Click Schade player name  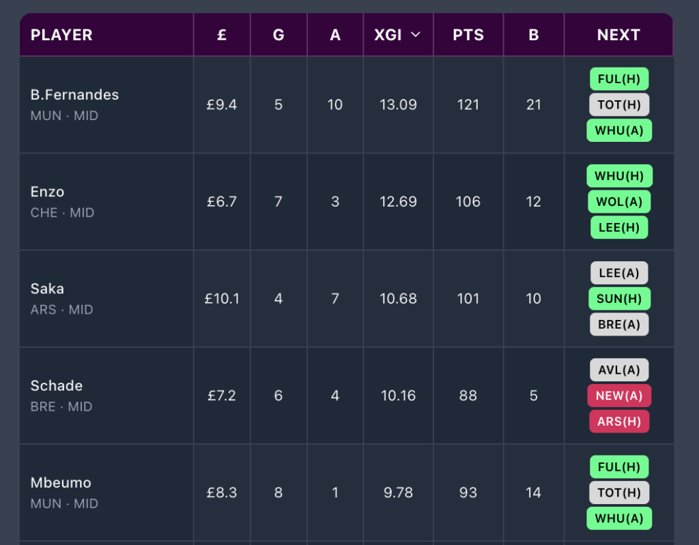point(57,385)
